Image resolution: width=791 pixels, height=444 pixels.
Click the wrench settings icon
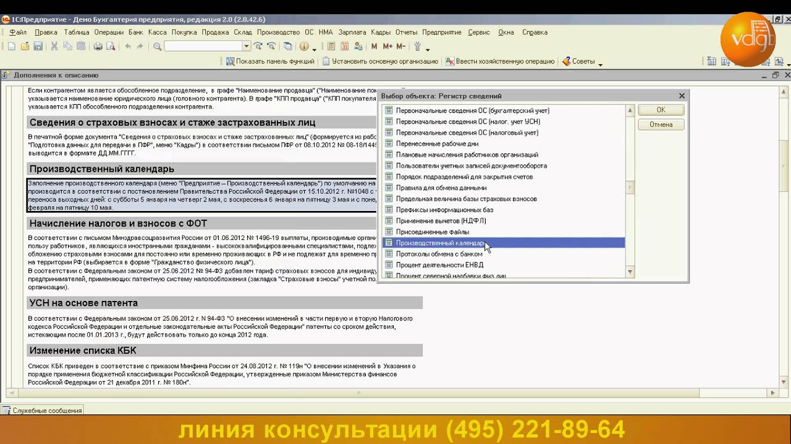coord(418,46)
